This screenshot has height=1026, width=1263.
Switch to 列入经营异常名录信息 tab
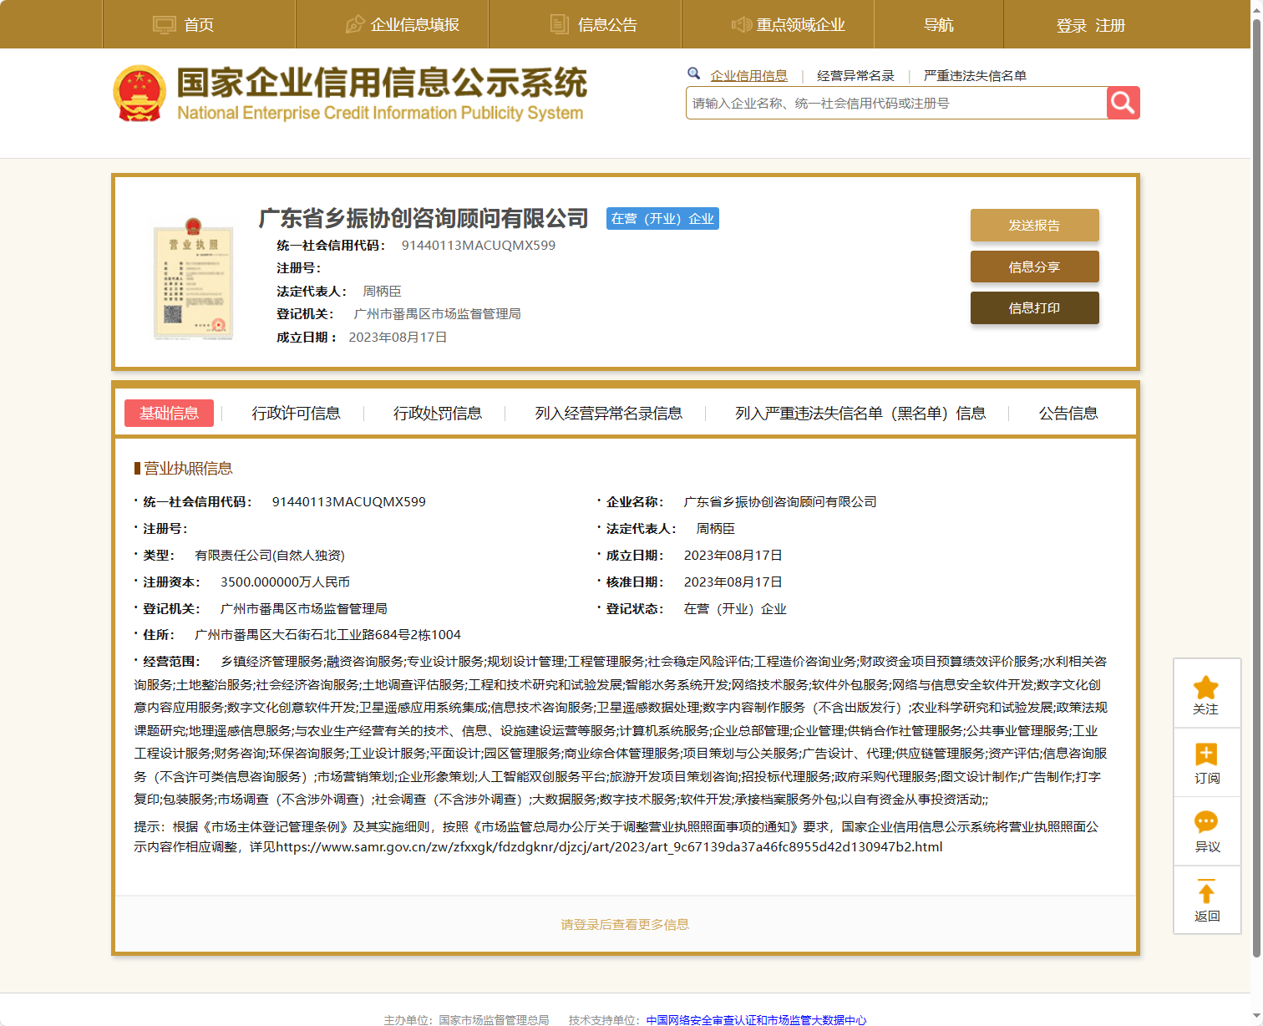[x=608, y=413]
